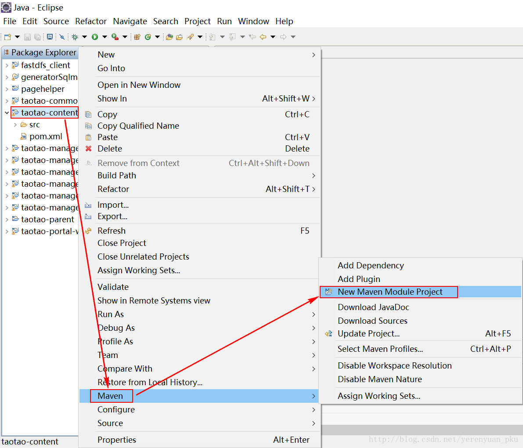Open dropdown arrow beside Debug icon
Image resolution: width=523 pixels, height=448 pixels.
tap(84, 37)
